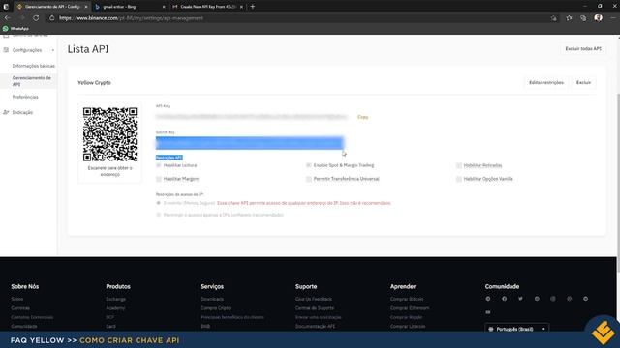Viewport: 620px width, 348px height.
Task: Open Informações básicas in sidebar
Action: (34, 66)
